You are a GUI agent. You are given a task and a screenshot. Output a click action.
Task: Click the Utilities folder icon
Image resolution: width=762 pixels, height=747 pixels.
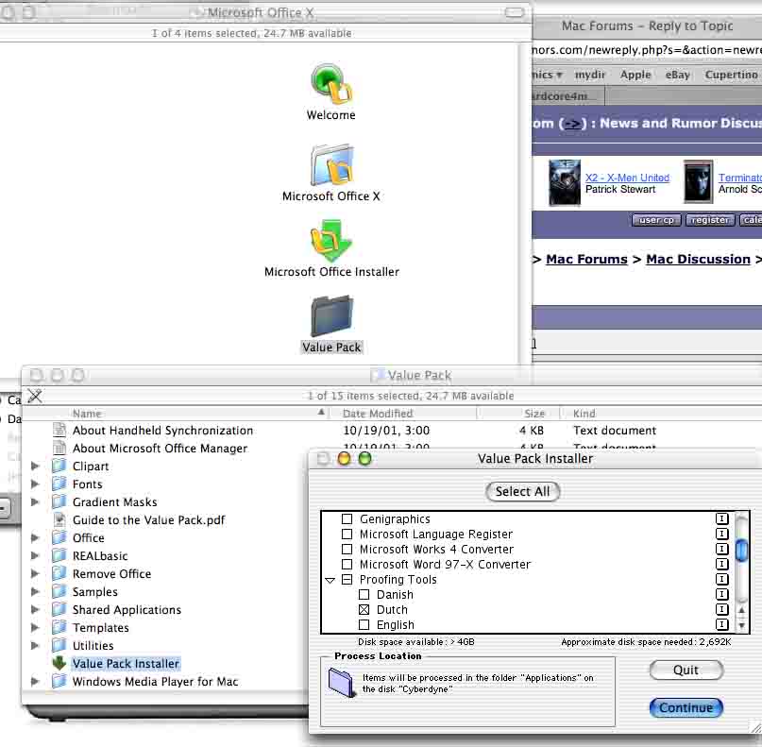(x=59, y=645)
